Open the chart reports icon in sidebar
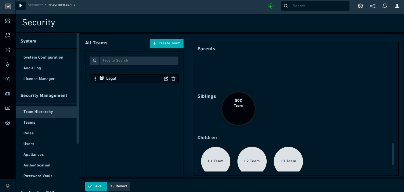This screenshot has width=404, height=192. tap(8, 108)
